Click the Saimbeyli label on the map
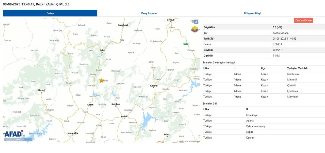Screen dimensions: 325x153 pyautogui.click(x=123, y=25)
